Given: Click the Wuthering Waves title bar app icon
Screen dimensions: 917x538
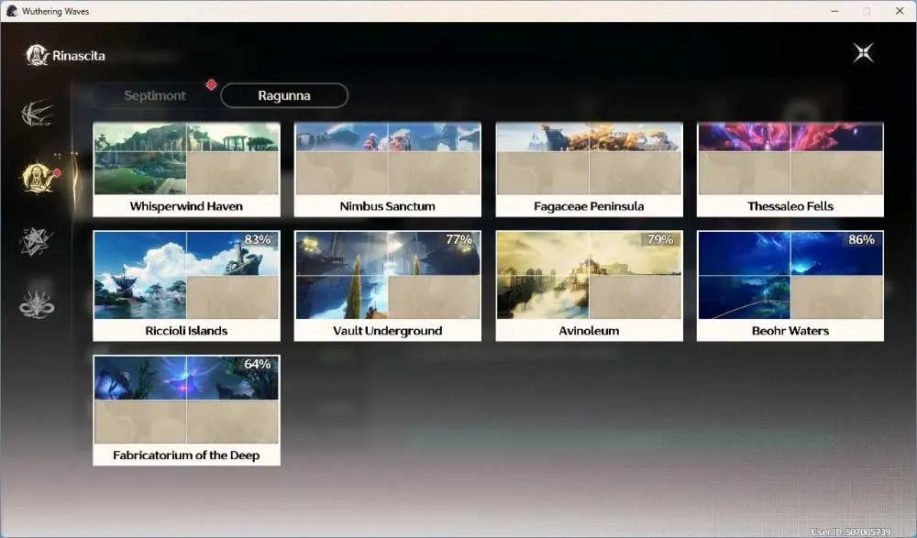Looking at the screenshot, I should (x=12, y=11).
